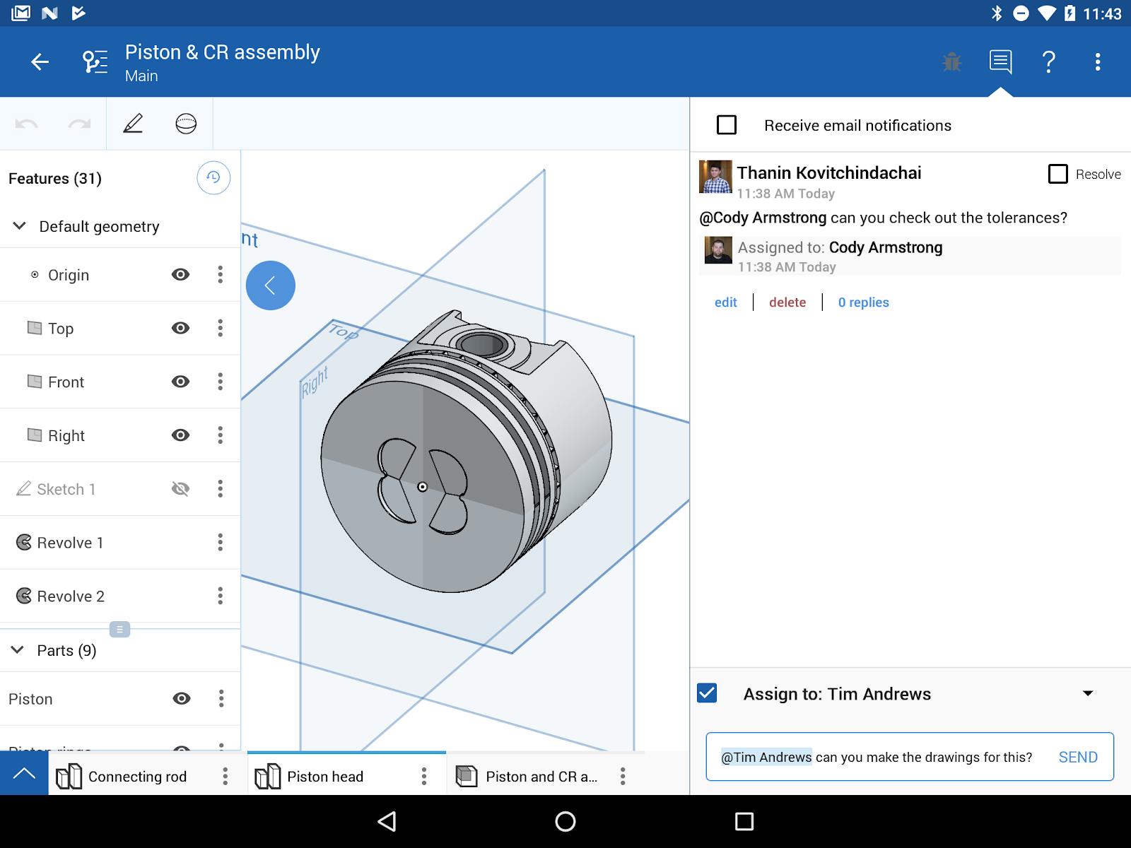Check the Resolve comment box
Image resolution: width=1131 pixels, height=848 pixels.
pos(1057,174)
